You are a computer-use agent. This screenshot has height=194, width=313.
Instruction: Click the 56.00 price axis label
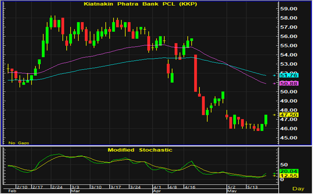coord(289,36)
